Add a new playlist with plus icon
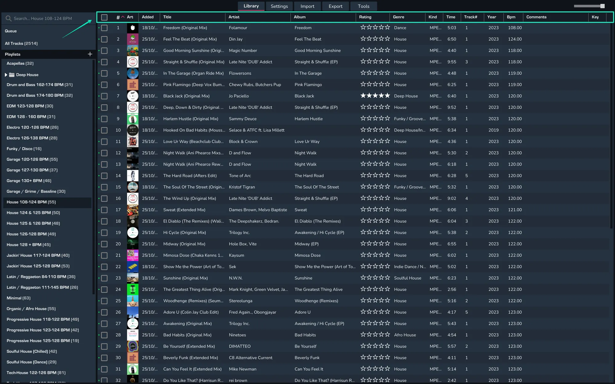The width and height of the screenshot is (615, 384). point(90,54)
